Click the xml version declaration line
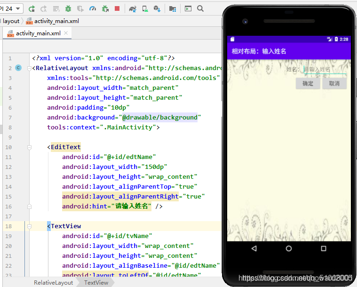357x287 pixels. (103, 58)
